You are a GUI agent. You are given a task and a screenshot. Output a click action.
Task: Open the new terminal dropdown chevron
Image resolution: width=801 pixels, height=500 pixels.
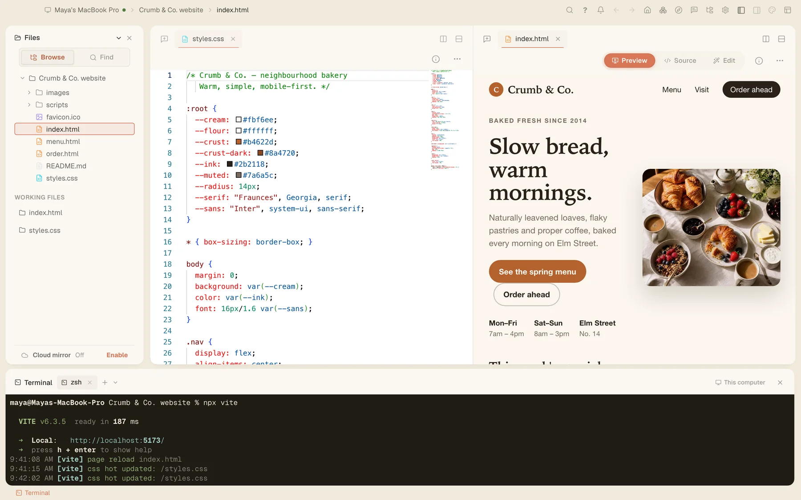click(x=115, y=382)
